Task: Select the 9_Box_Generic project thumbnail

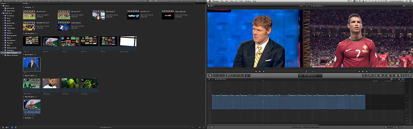Action: (64, 26)
